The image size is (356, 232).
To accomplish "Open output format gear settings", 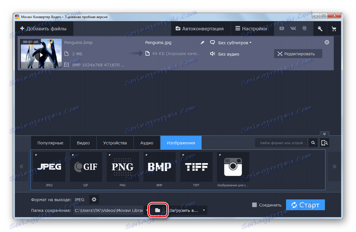I will (94, 199).
